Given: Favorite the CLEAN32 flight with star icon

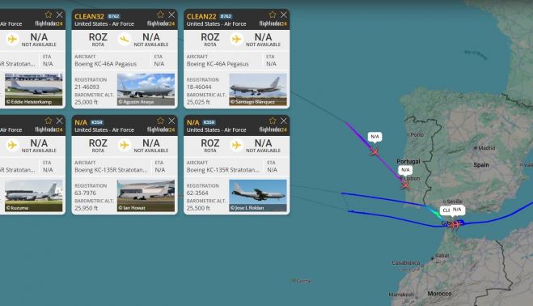Looking at the screenshot, I should click(x=160, y=15).
